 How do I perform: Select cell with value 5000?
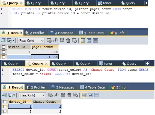[x=45, y=52]
